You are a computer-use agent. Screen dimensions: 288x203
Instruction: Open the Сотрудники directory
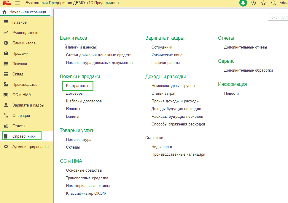pos(162,47)
